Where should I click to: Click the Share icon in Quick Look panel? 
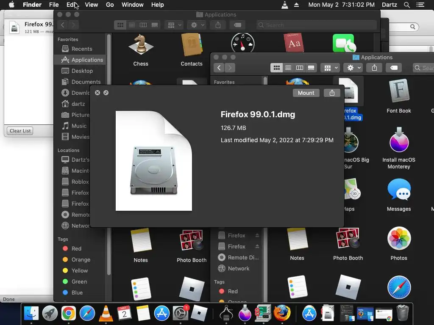pyautogui.click(x=332, y=93)
